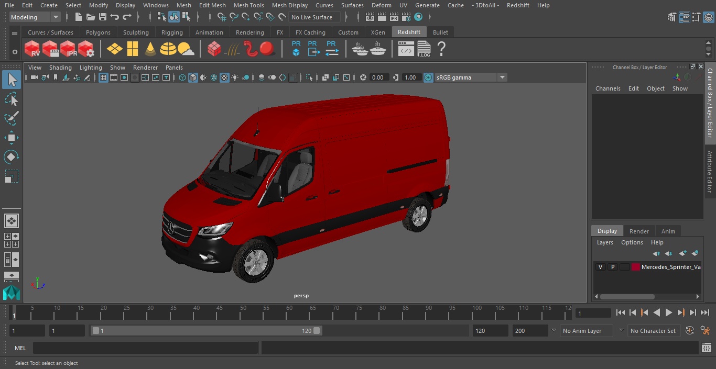The image size is (716, 369).
Task: Toggle layer visibility V box
Action: click(600, 267)
